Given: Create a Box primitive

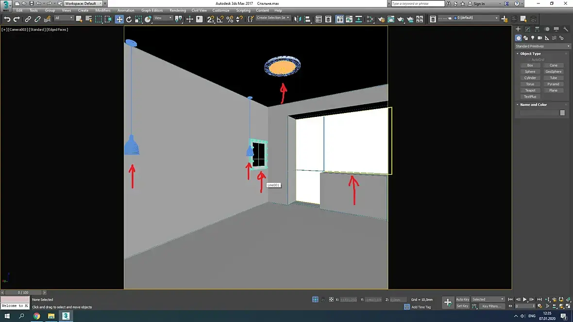Looking at the screenshot, I should pos(530,65).
